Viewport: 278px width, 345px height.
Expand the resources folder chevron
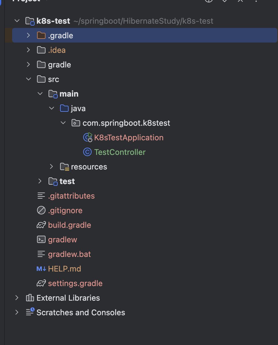pos(51,167)
